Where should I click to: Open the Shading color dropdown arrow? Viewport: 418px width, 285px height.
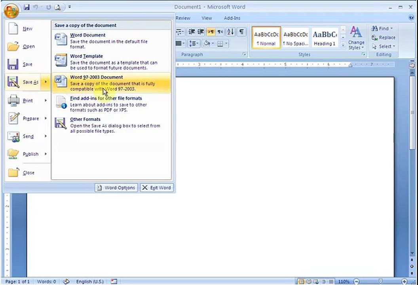point(213,44)
